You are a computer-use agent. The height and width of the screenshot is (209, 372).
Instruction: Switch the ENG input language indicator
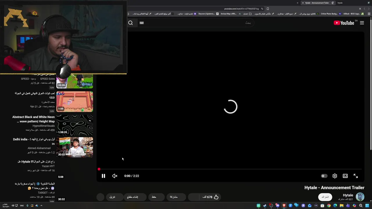tap(22, 206)
